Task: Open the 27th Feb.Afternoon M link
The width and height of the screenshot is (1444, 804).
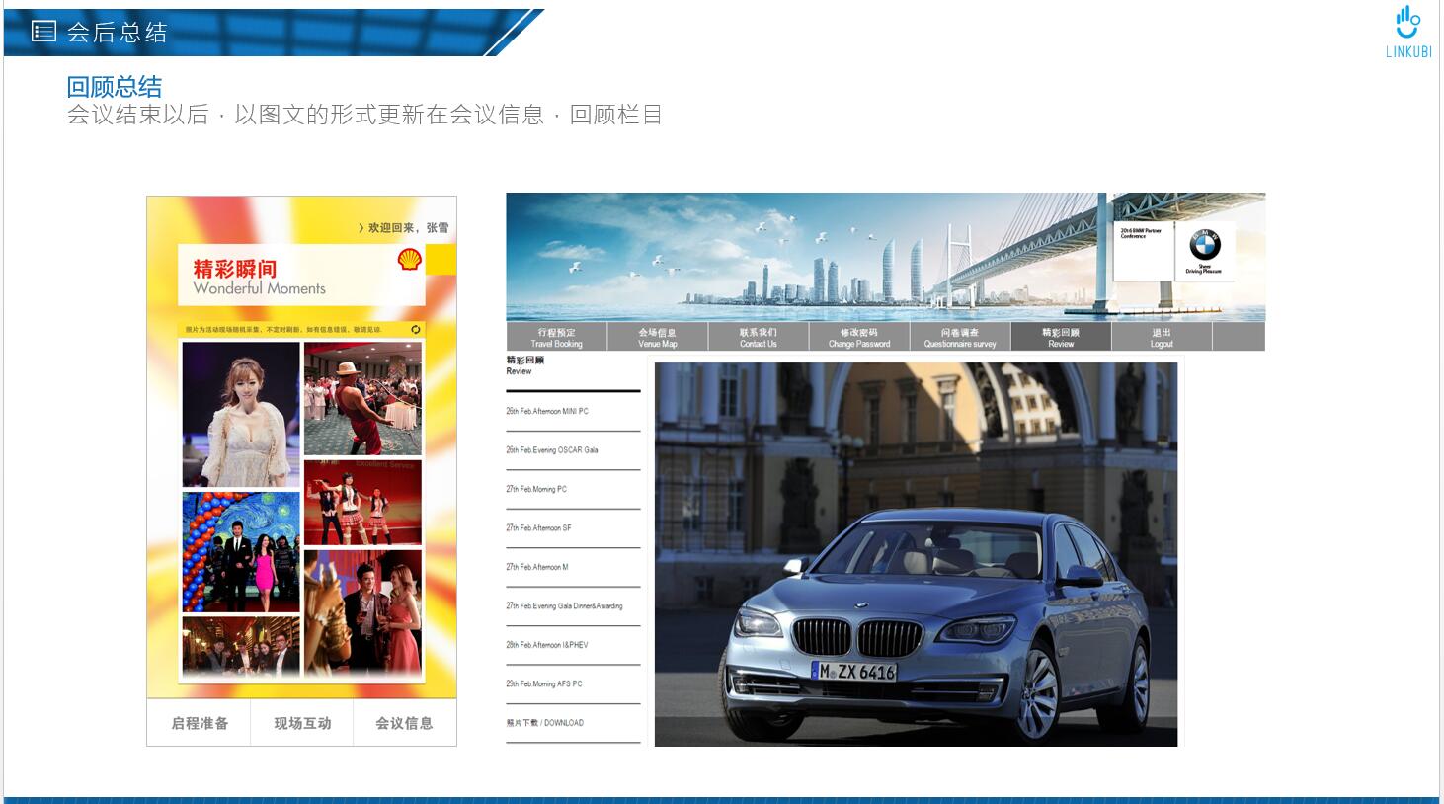Action: point(537,567)
